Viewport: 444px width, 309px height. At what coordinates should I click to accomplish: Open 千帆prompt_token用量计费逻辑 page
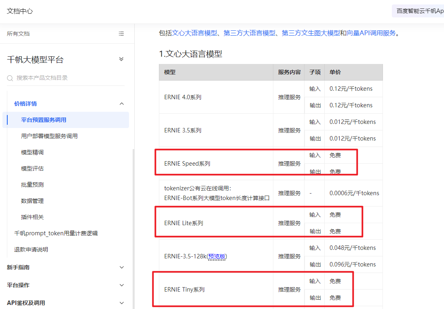(x=56, y=233)
